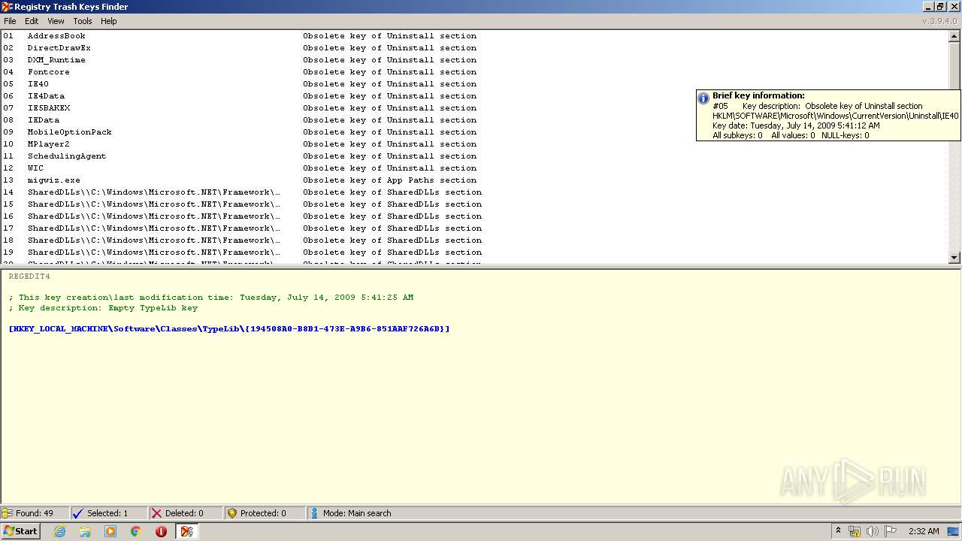Click the Deleted: 0 status entry

click(184, 513)
